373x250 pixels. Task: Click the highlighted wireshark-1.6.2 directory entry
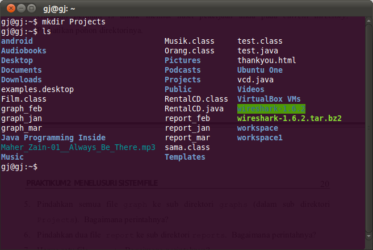pyautogui.click(x=271, y=109)
